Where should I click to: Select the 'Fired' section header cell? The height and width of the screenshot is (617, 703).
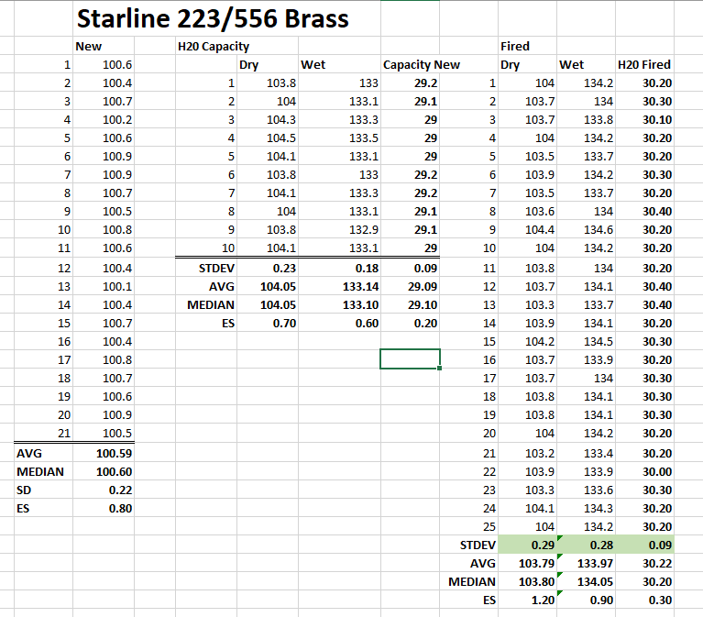tap(527, 46)
